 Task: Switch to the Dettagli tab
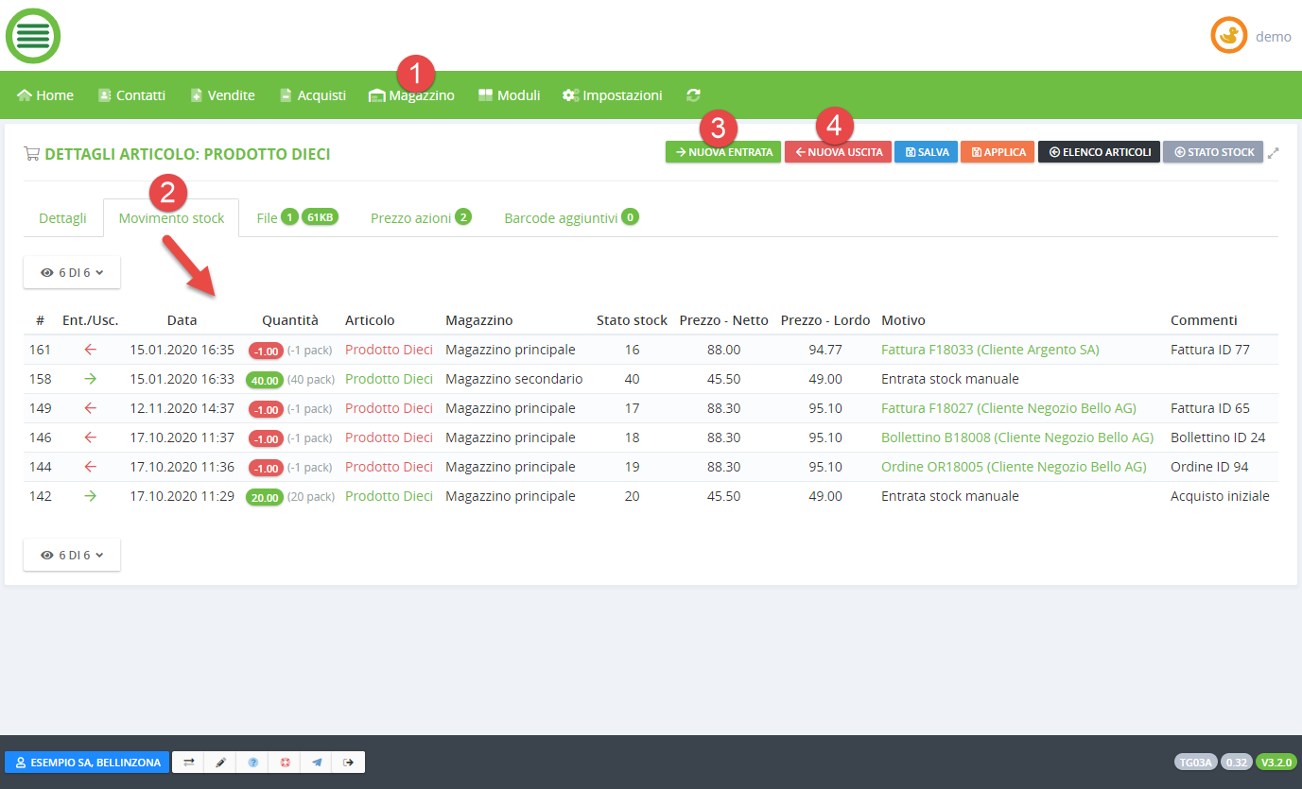(62, 218)
